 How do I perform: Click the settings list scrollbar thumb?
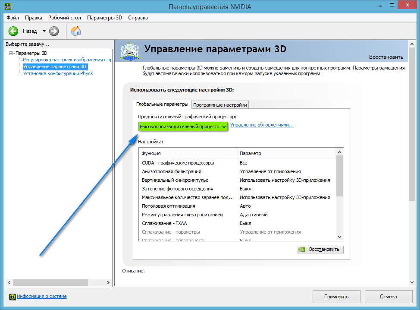tap(340, 176)
